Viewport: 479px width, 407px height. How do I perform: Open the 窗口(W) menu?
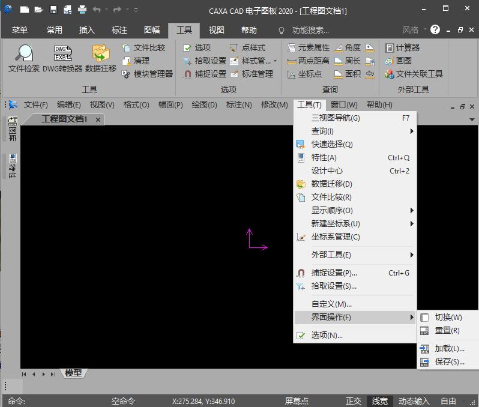pyautogui.click(x=344, y=105)
